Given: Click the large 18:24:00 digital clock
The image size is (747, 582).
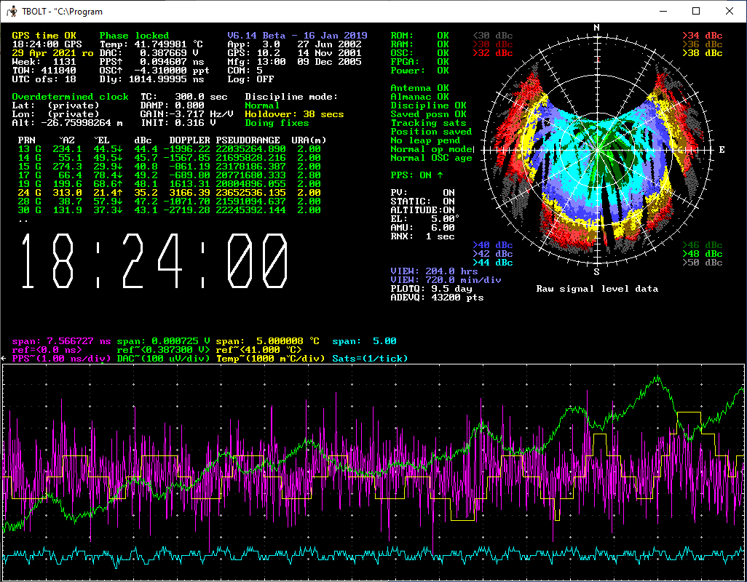Looking at the screenshot, I should tap(154, 261).
